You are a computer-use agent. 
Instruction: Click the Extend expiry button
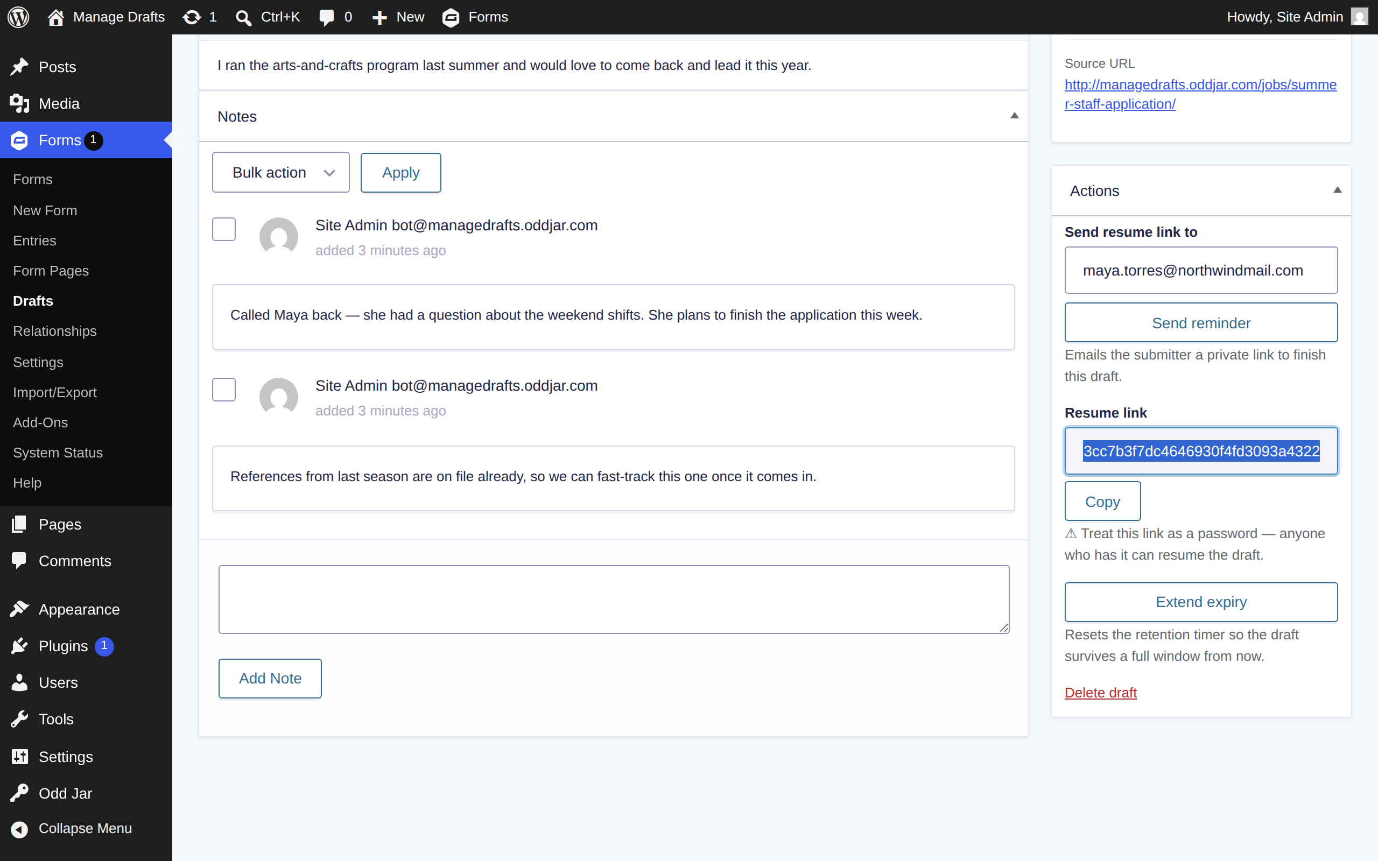tap(1201, 602)
